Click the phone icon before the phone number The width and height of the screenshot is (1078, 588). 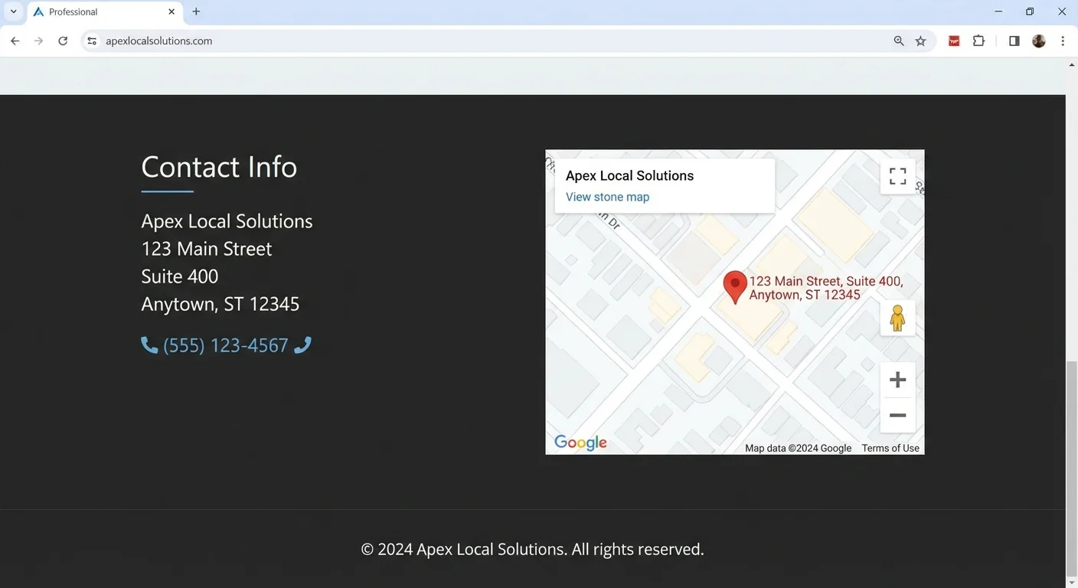pos(149,345)
